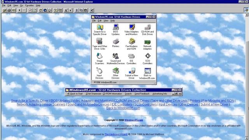Open the Go menu
The height and width of the screenshot is (140, 249).
[x=22, y=5]
